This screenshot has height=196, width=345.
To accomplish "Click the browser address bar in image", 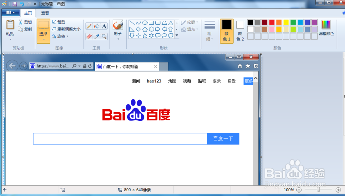I will click(61, 66).
